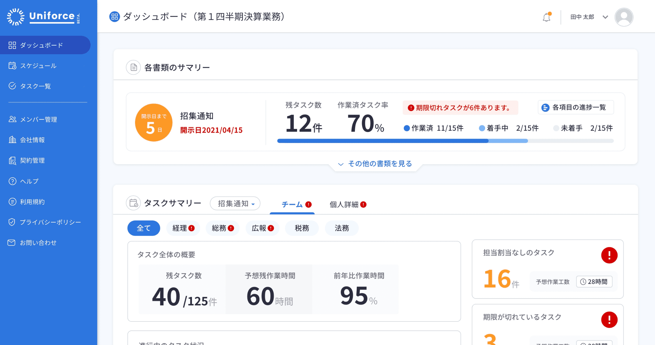This screenshot has height=345, width=655.
Task: Toggle the 経理 department filter
Action: tap(183, 228)
